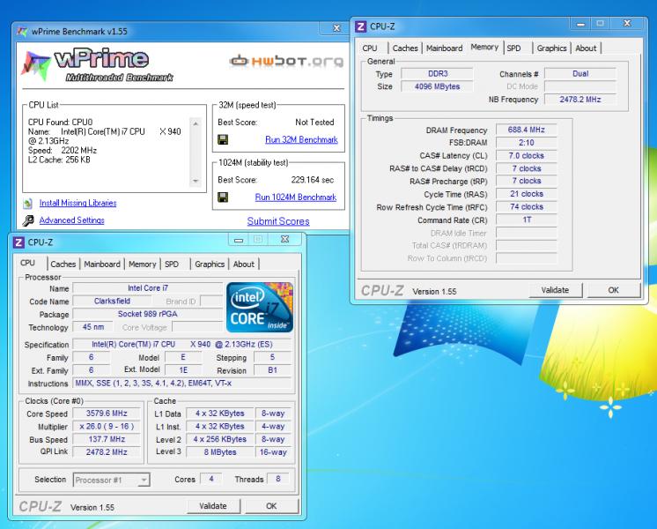Click the Specification field text

181,344
